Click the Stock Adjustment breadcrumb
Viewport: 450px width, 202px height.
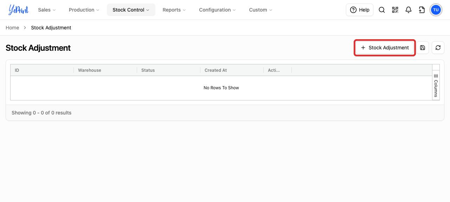coord(51,28)
